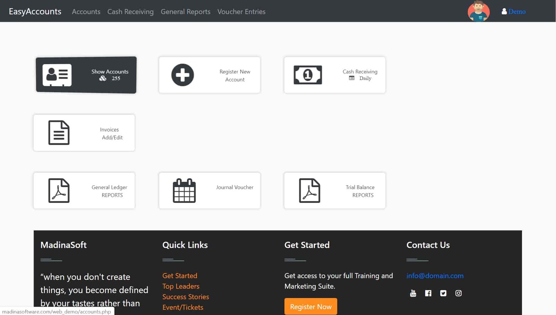Click the Demo user profile link
The image size is (556, 315).
(x=516, y=11)
